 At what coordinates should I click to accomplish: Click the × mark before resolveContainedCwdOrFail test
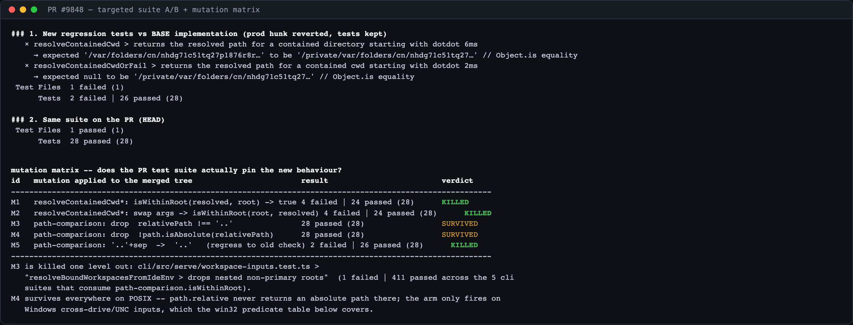point(27,66)
